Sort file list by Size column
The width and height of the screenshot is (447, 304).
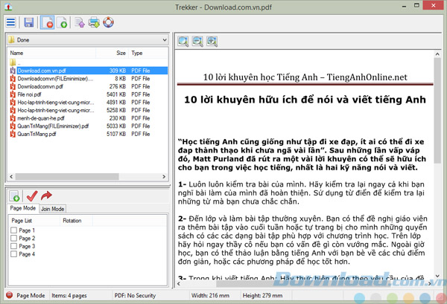pyautogui.click(x=120, y=54)
